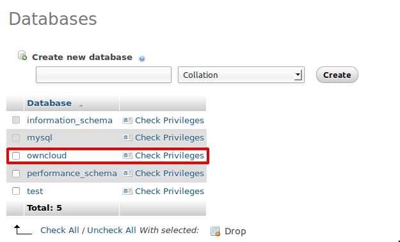Open the blue help icon beside Create new database
Screen dimensions: 400x242
tap(142, 59)
